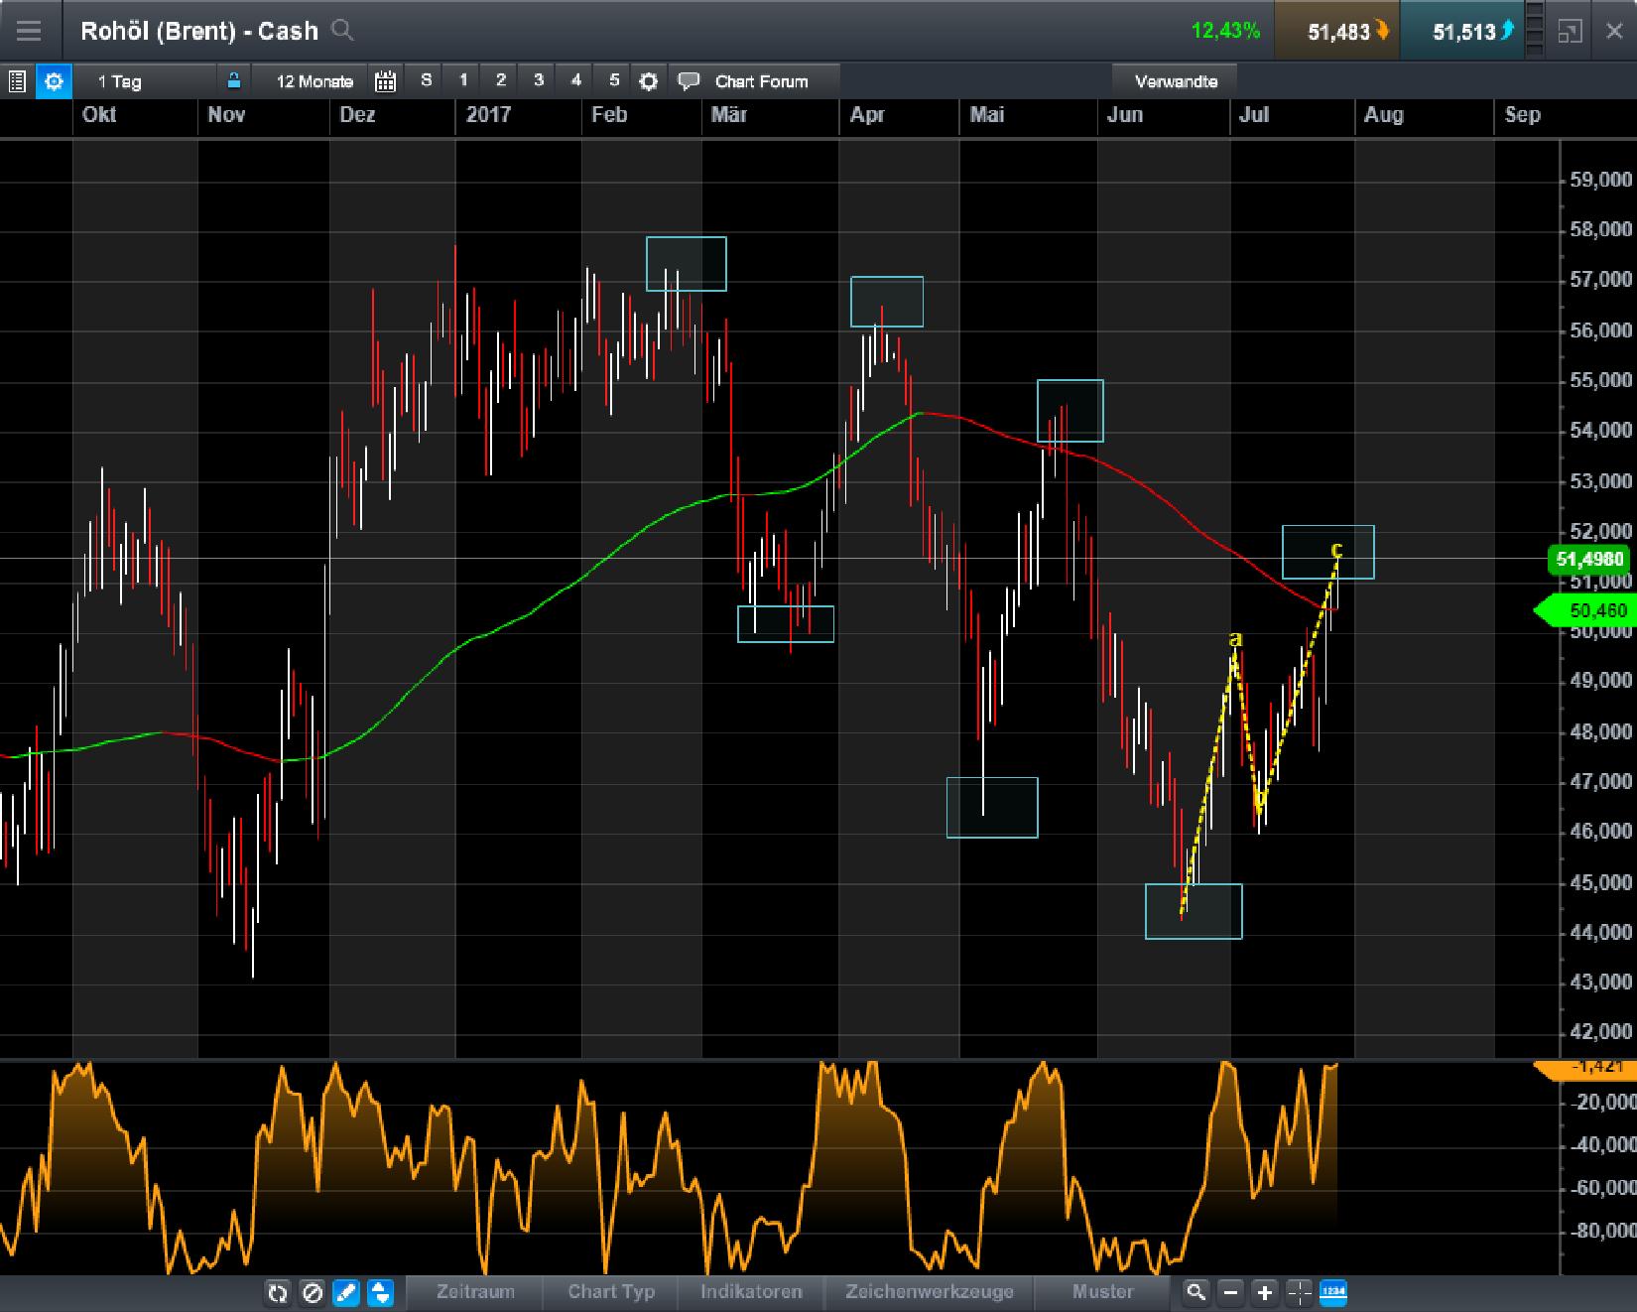
Task: Open the 1 Tag interval dropdown
Action: pos(119,81)
